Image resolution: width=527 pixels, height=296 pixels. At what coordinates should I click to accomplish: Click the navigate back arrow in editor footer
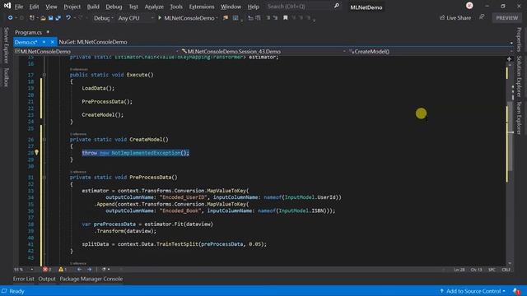79,269
